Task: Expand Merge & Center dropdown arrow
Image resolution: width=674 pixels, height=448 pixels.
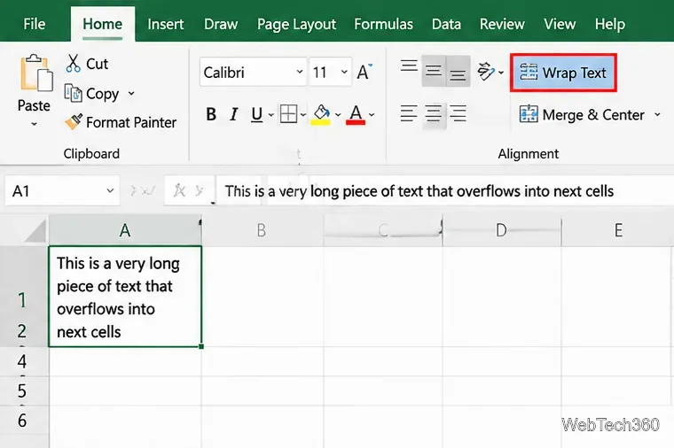Action: [x=657, y=114]
